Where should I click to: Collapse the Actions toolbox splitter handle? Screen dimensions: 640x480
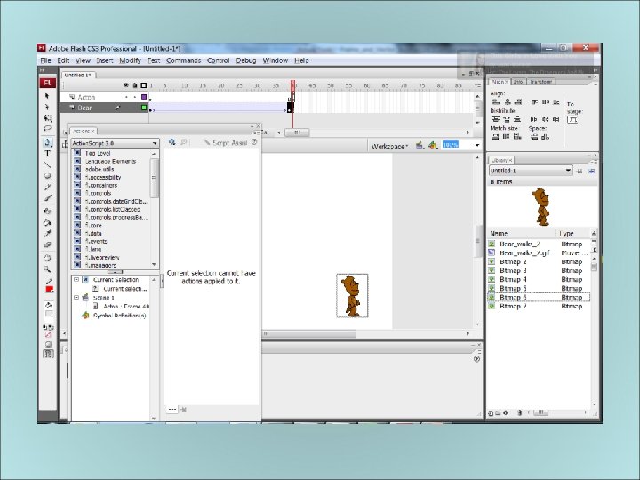115,272
